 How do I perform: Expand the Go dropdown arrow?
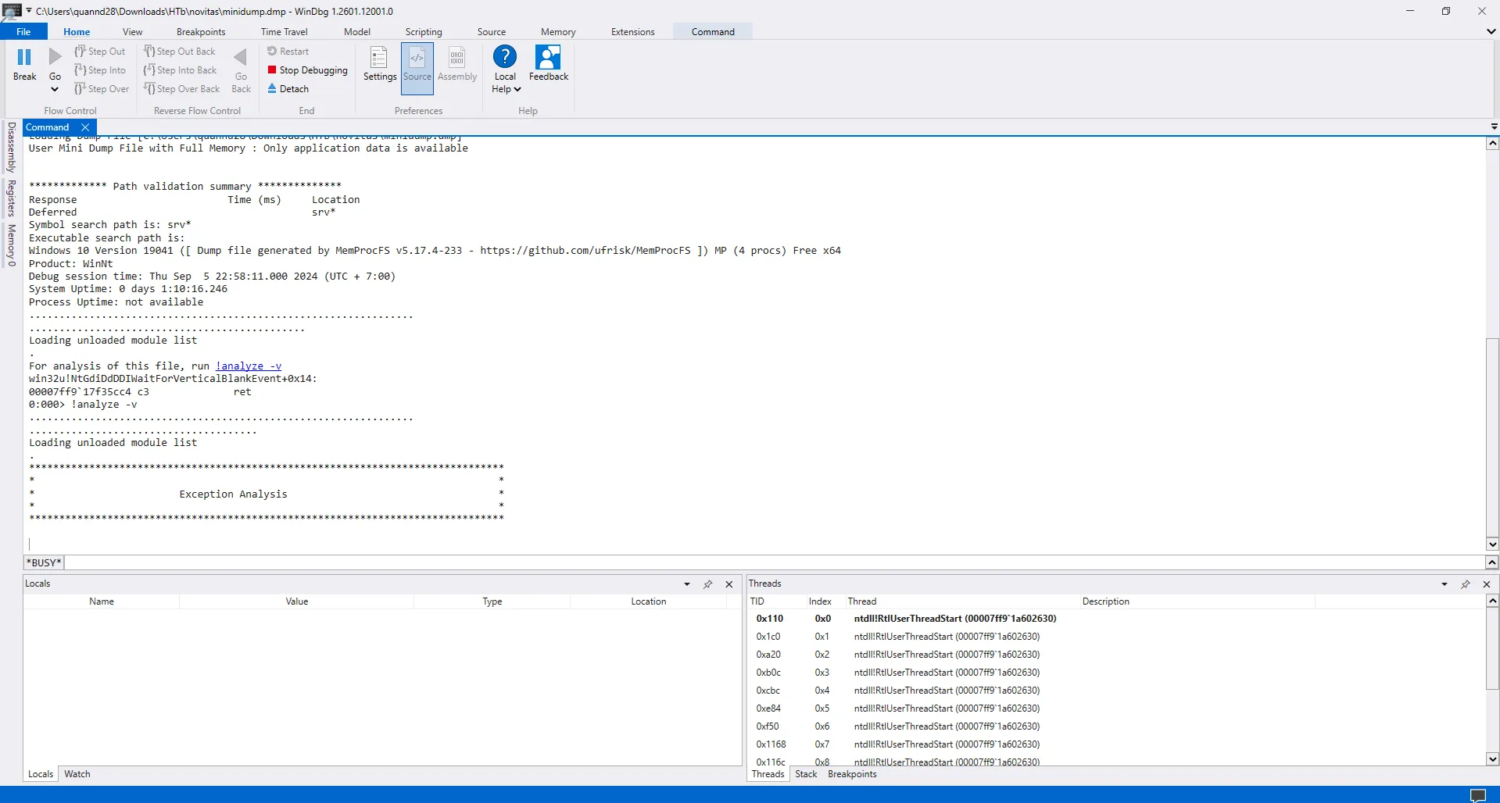[x=55, y=89]
